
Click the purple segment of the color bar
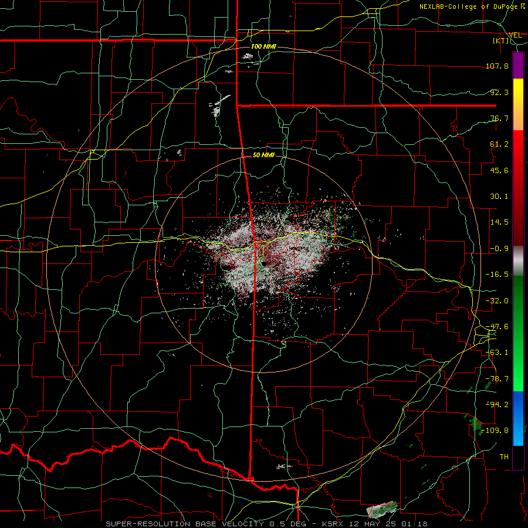(x=518, y=65)
